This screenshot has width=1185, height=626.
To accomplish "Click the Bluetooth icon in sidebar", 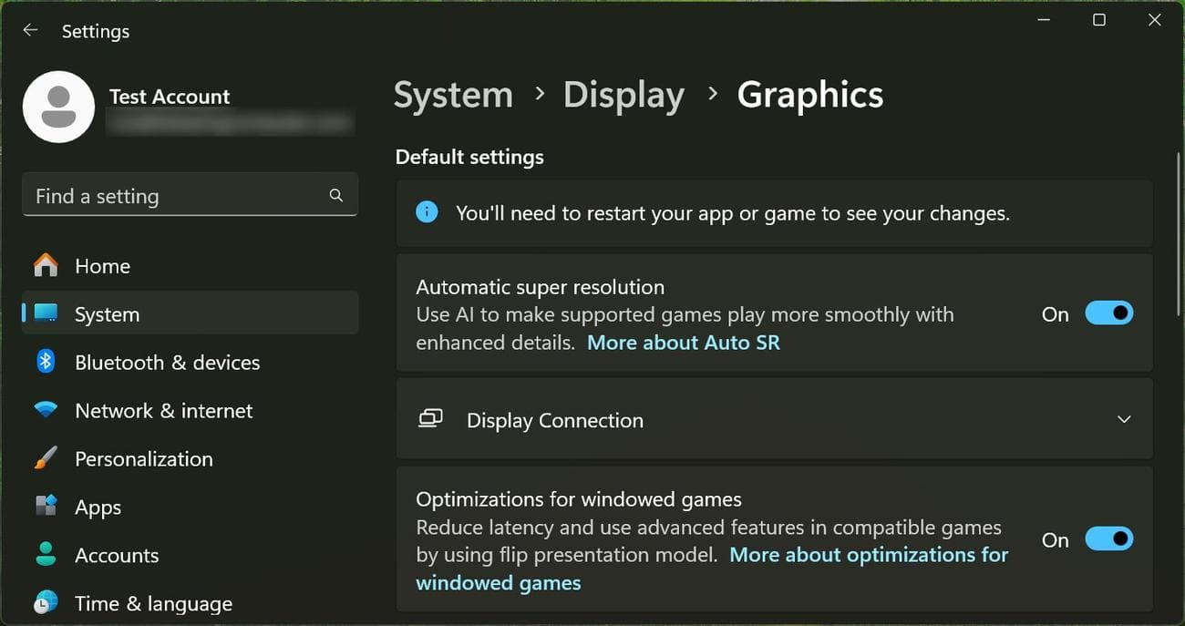I will tap(46, 362).
